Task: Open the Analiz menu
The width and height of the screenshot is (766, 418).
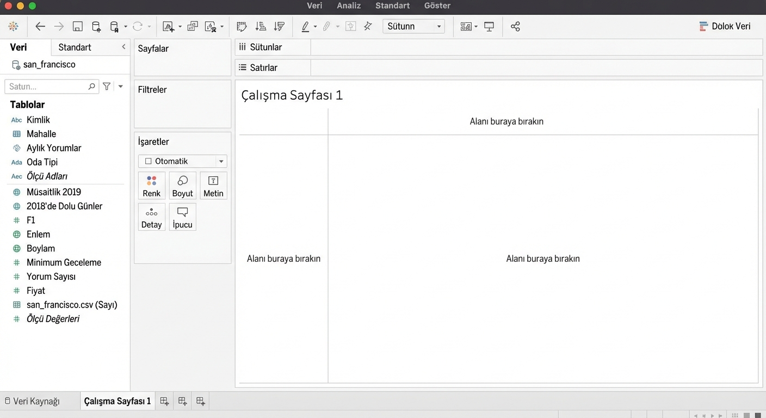Action: (349, 5)
